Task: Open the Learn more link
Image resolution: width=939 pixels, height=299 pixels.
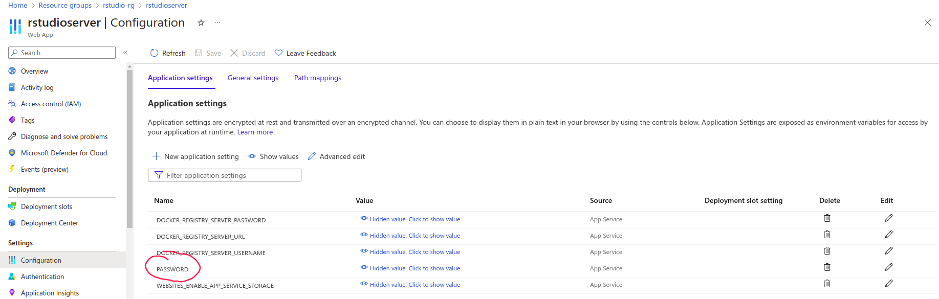Action: [255, 132]
